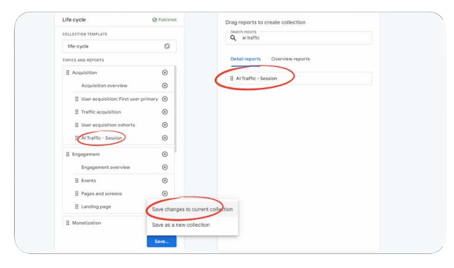Grab the Traffic acquisition drag handle
Viewport: 454px width, 268px height.
77,112
